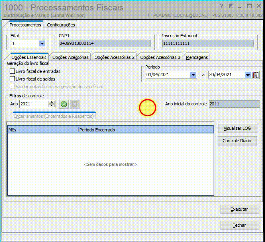
Task: Select the Encerramentos (Encerrados e Reabertos) tab
Action: 53,116
